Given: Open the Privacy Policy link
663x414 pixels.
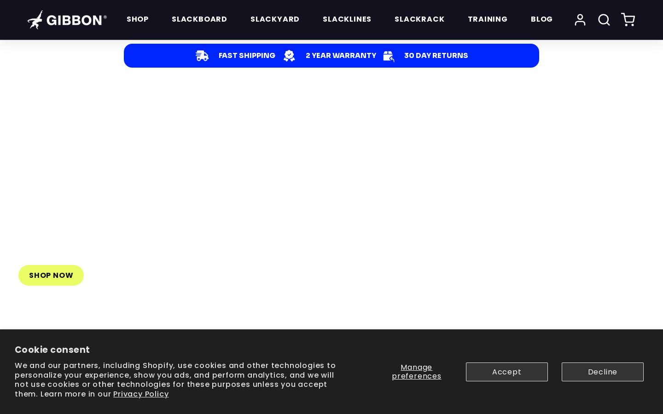Looking at the screenshot, I should 141,394.
